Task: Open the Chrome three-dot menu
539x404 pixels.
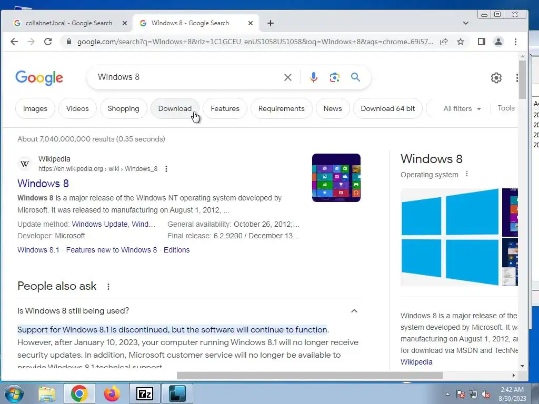Action: coord(515,42)
